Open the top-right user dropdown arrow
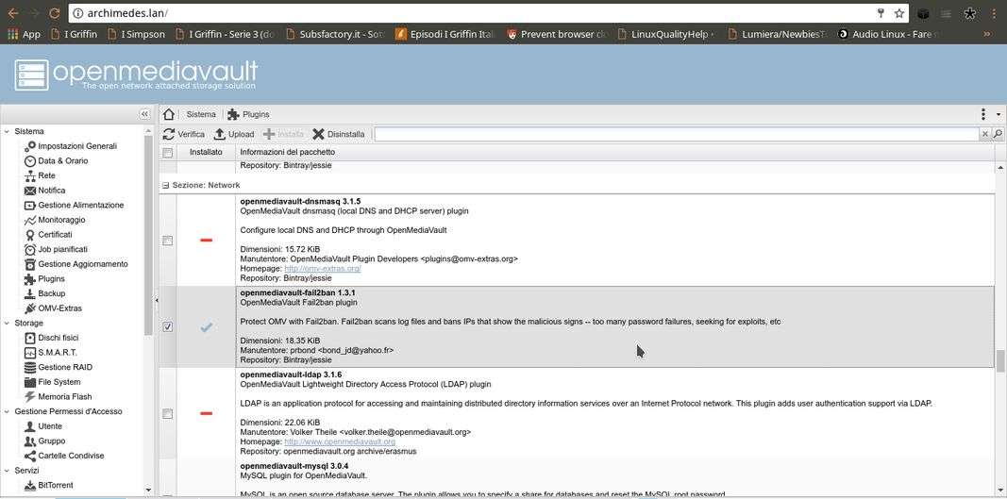The width and height of the screenshot is (1007, 499). 999,115
